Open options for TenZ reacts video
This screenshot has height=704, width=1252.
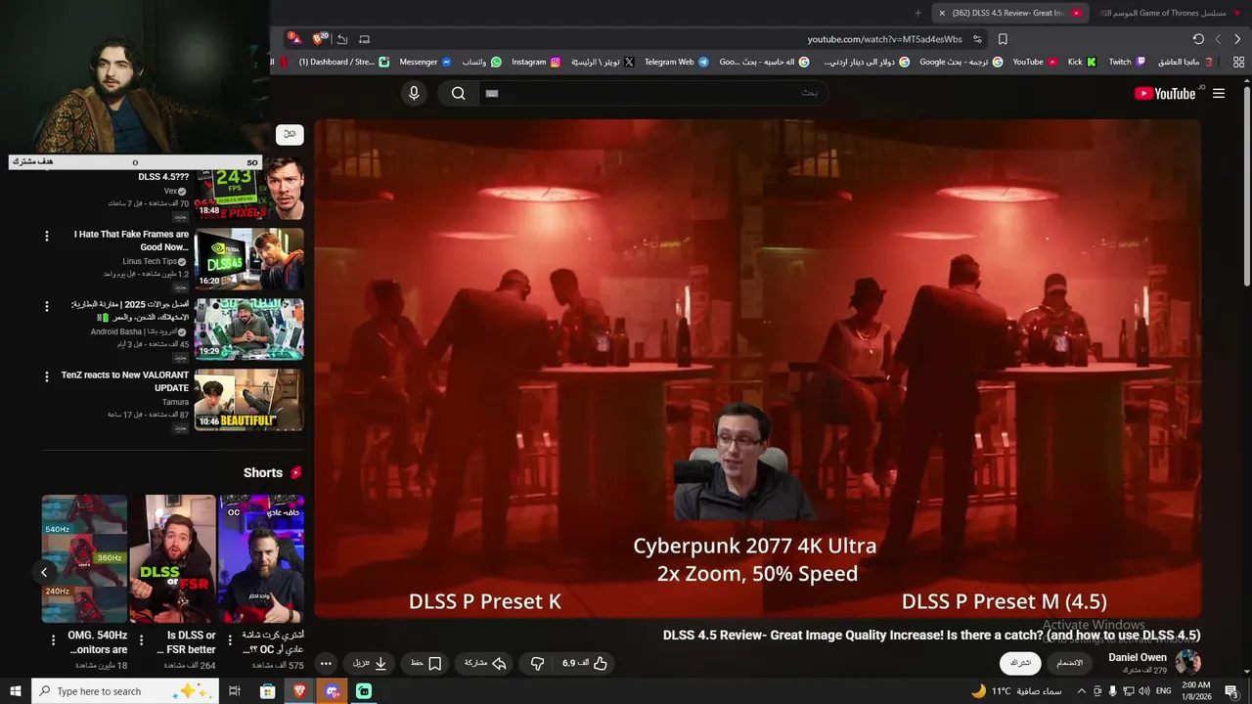46,376
